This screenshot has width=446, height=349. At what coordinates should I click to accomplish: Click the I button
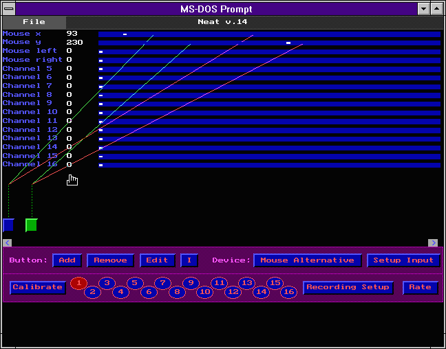coord(189,260)
